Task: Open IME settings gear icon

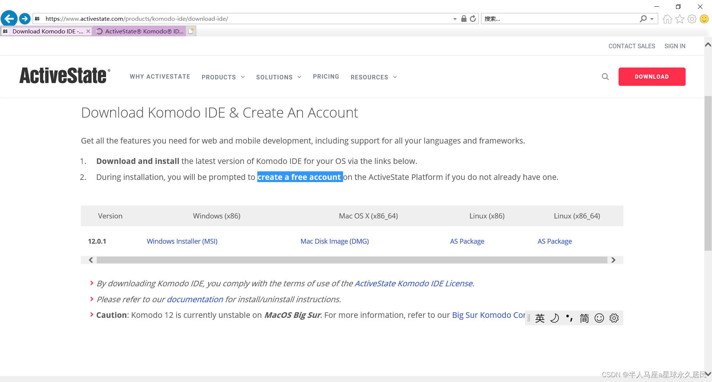Action: pos(614,318)
